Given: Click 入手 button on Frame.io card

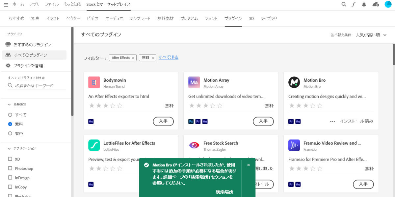Looking at the screenshot, I should pyautogui.click(x=363, y=184).
